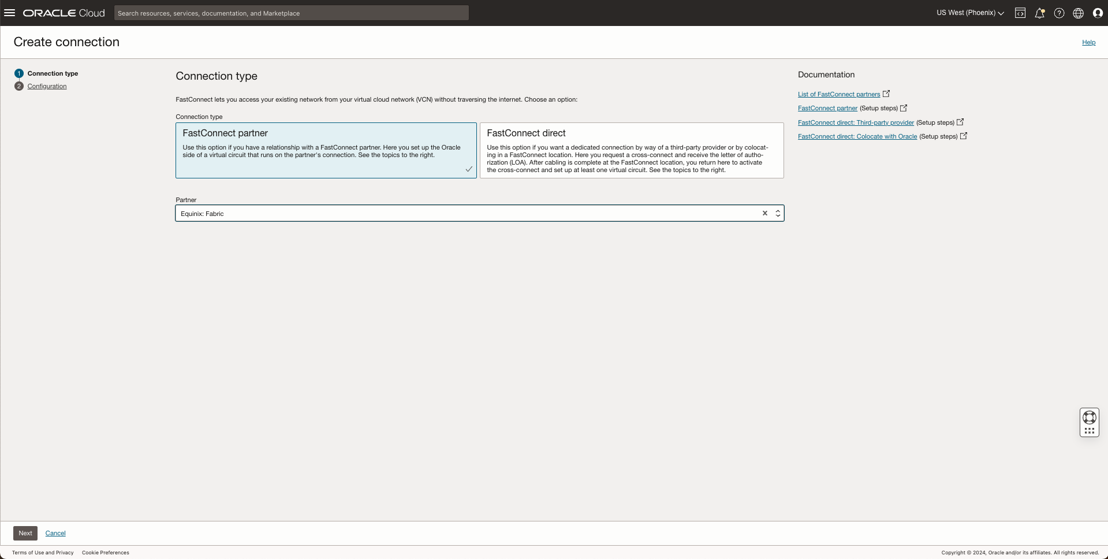The height and width of the screenshot is (559, 1108).
Task: Select the Connection type step
Action: tap(53, 73)
